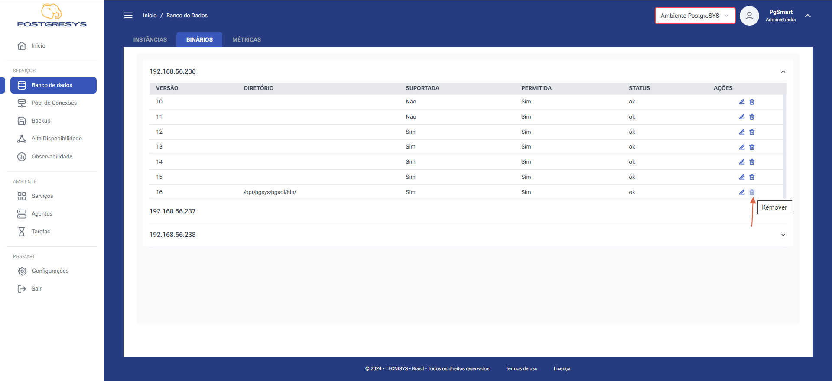
Task: Edit the version 14 binary
Action: point(742,162)
